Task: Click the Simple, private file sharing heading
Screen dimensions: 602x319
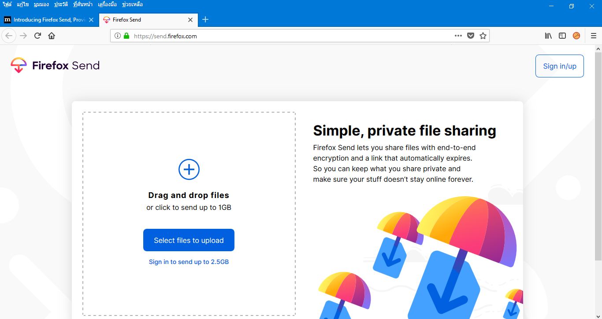Action: click(405, 131)
